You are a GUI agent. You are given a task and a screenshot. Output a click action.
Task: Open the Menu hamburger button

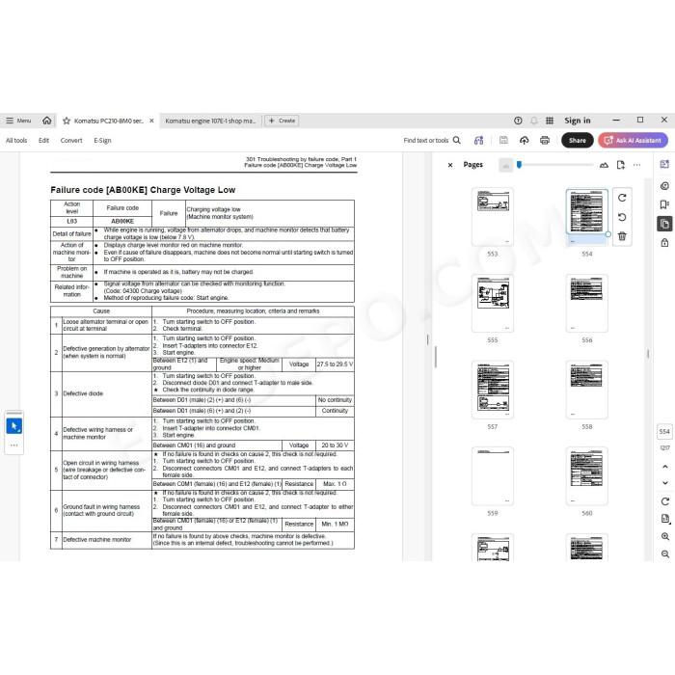coord(18,121)
